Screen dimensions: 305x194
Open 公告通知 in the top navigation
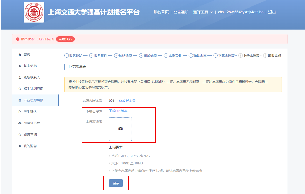181,12
